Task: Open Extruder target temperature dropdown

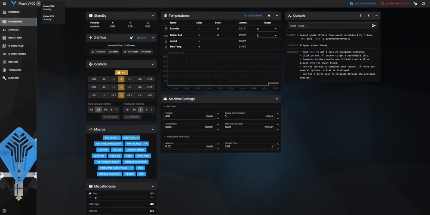Action: point(276,29)
